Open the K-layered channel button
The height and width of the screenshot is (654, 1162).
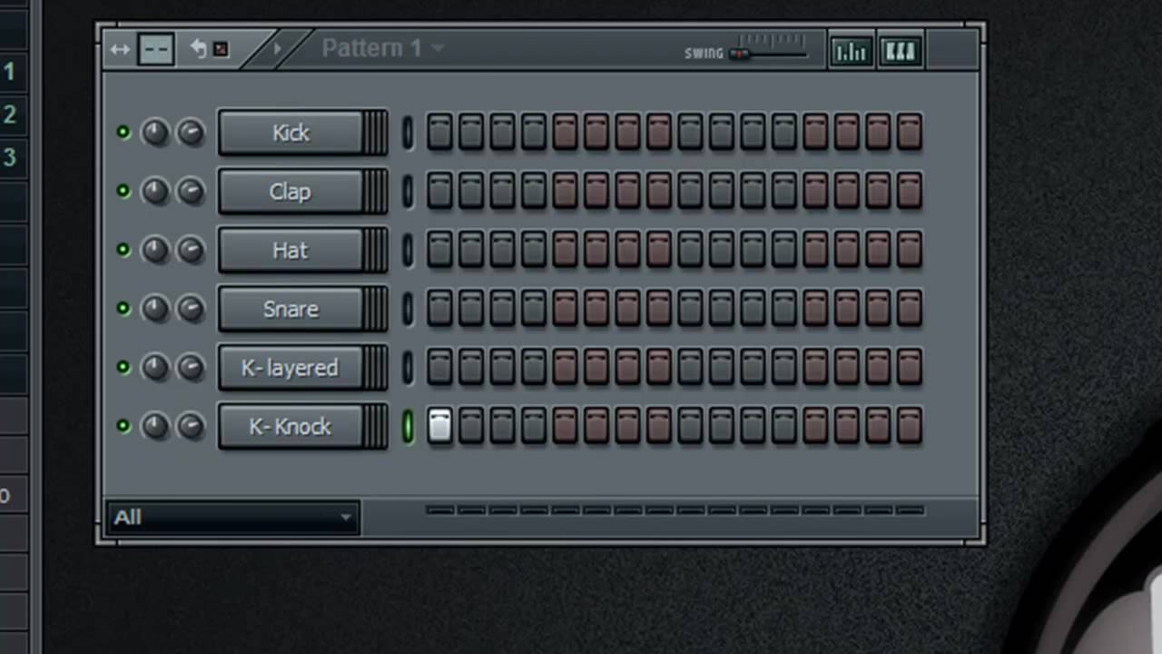click(x=302, y=367)
